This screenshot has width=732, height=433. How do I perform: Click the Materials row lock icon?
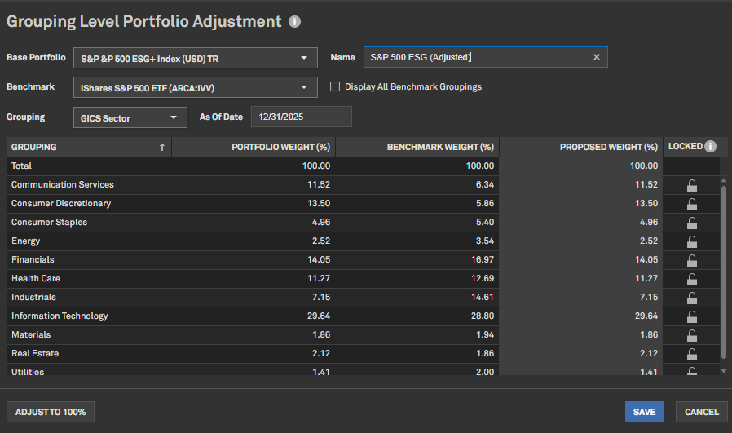692,335
